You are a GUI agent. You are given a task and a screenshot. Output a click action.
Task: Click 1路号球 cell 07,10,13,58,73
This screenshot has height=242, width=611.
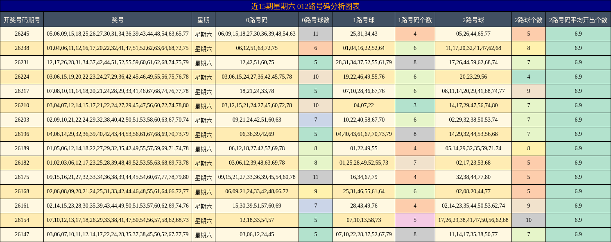point(364,220)
